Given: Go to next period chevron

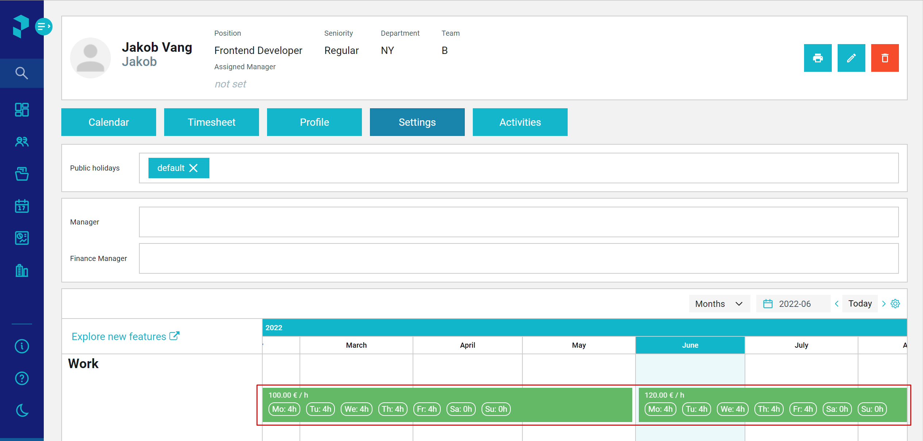Looking at the screenshot, I should [x=884, y=304].
